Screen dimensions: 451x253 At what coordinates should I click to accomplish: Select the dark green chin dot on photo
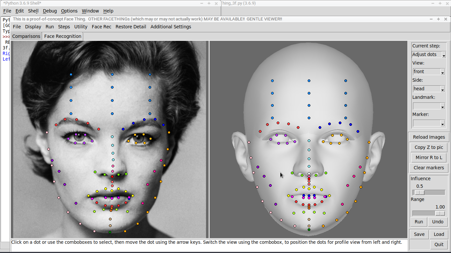(x=110, y=232)
